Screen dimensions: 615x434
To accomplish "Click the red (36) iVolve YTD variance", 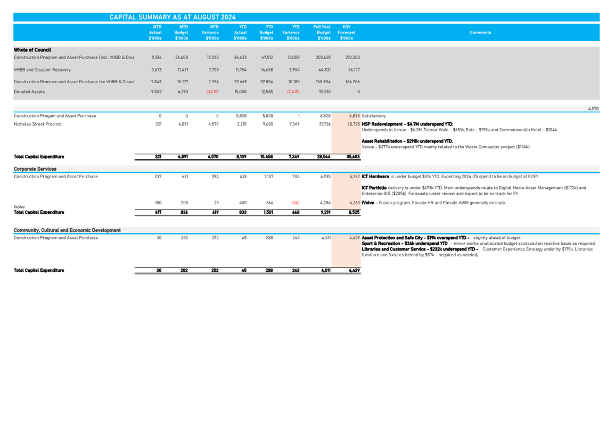I will (x=296, y=203).
